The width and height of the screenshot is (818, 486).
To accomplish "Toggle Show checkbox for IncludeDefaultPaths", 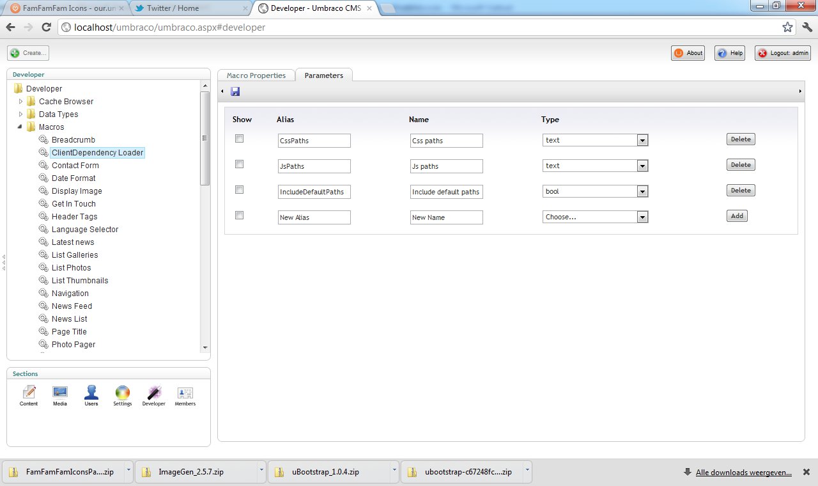I will 240,190.
